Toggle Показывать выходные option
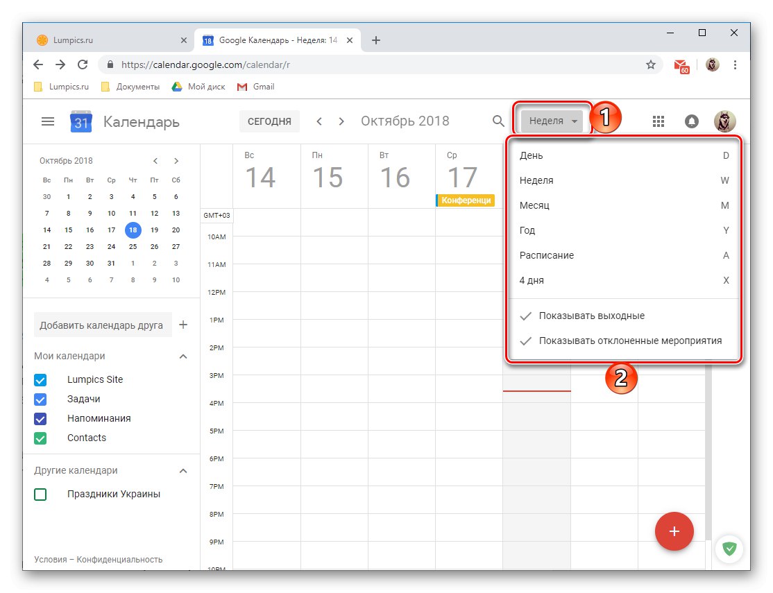The image size is (773, 593). (x=624, y=316)
